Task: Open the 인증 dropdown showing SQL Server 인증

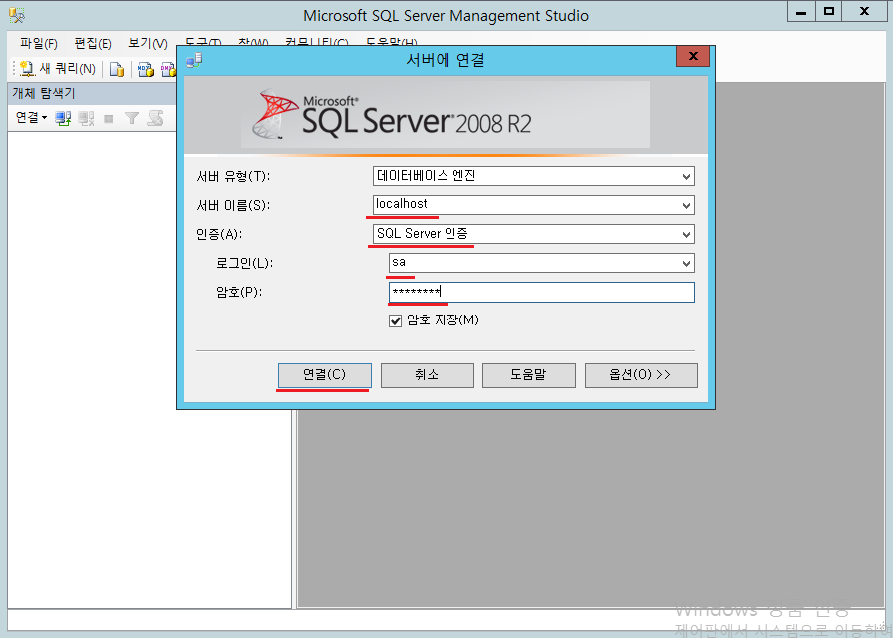Action: (685, 234)
